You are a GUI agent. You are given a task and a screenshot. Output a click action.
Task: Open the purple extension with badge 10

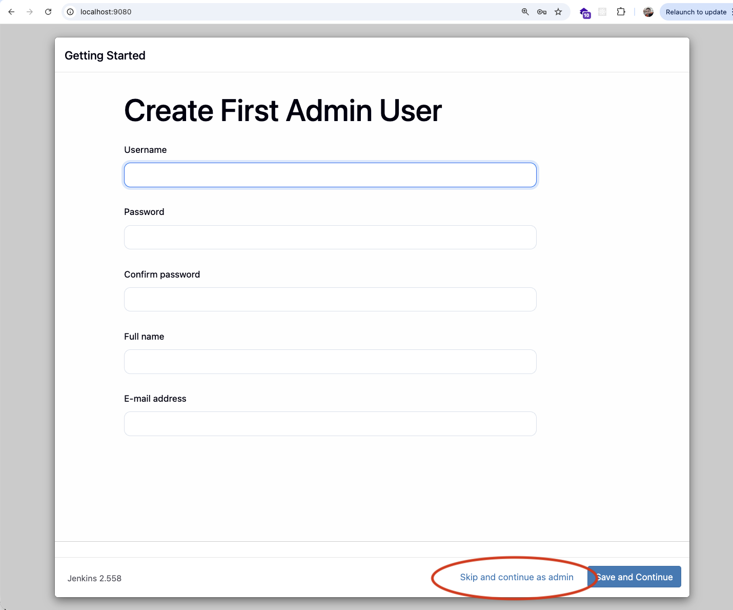[585, 12]
